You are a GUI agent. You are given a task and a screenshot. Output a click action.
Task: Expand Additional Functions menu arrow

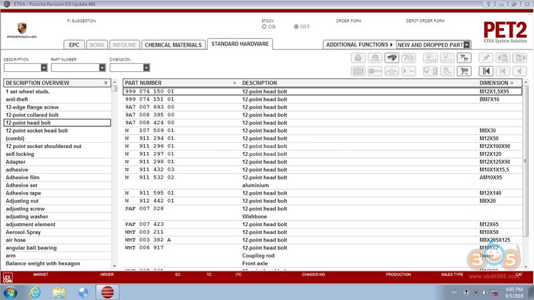391,45
